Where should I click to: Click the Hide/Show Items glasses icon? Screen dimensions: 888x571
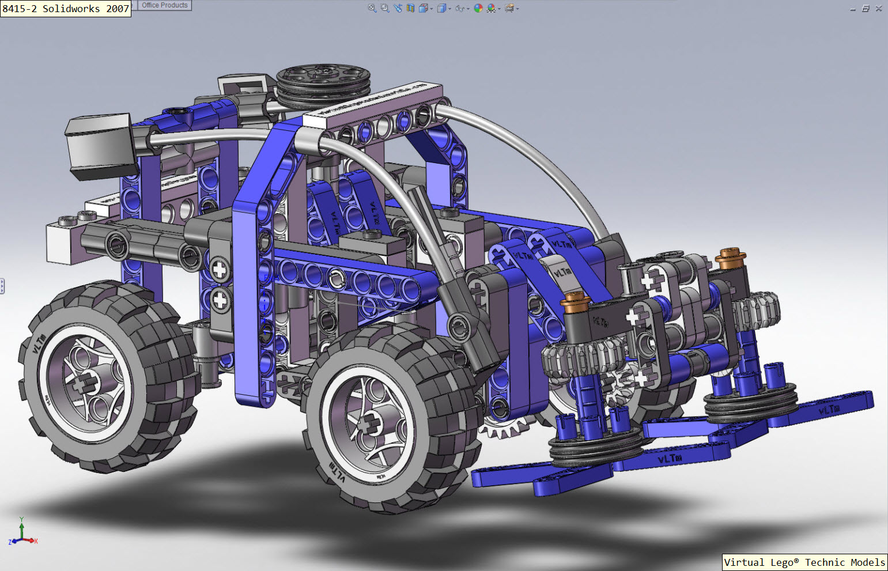click(x=460, y=8)
